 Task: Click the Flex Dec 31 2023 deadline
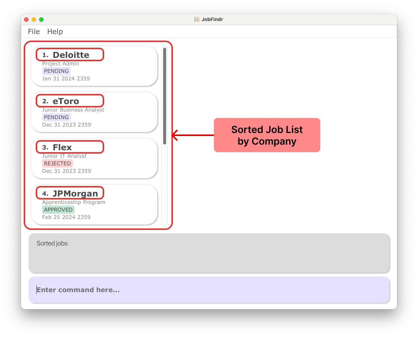67,171
